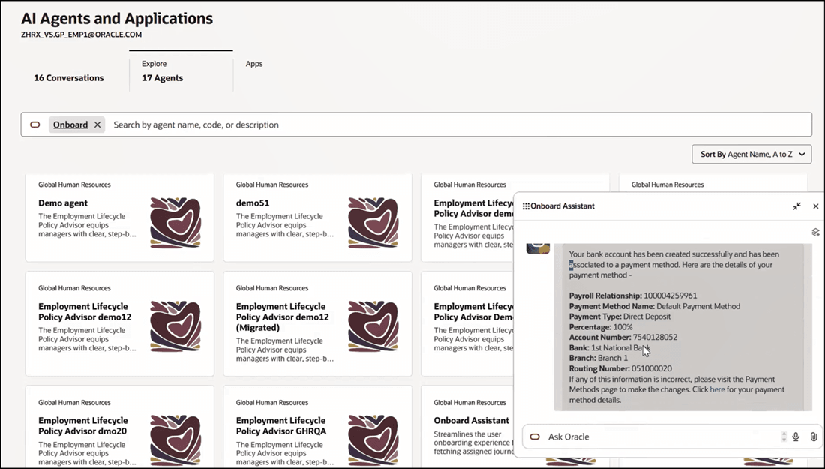Close the Onboard Assistant panel

[815, 206]
